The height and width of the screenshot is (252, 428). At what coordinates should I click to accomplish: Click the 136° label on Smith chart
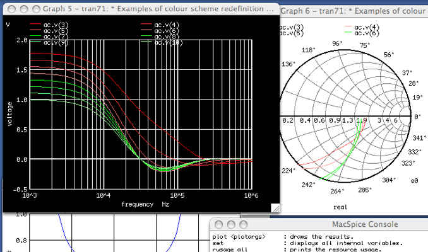[x=288, y=64]
